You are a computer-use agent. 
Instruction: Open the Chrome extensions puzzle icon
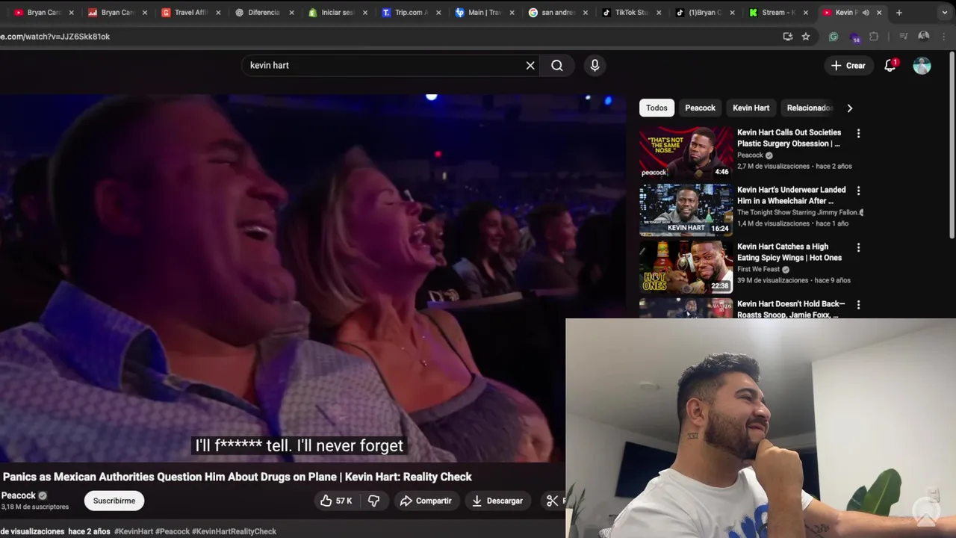pos(874,37)
